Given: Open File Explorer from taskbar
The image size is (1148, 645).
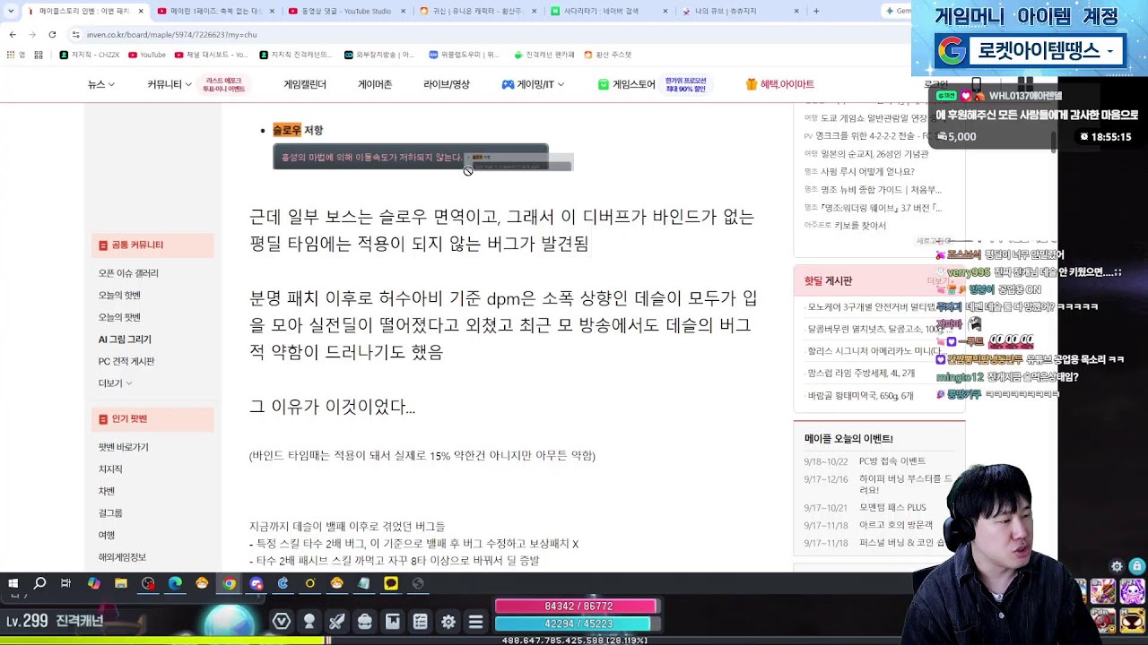Looking at the screenshot, I should pyautogui.click(x=121, y=583).
